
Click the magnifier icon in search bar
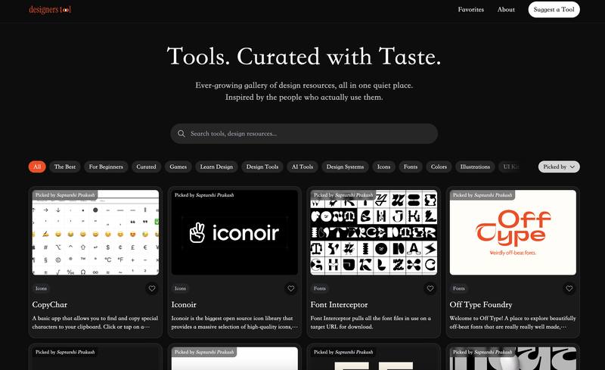coord(181,134)
